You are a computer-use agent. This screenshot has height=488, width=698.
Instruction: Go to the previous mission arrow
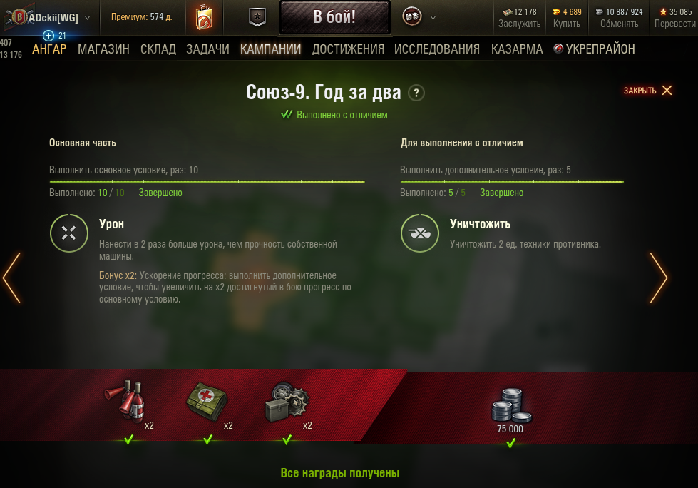click(x=11, y=278)
